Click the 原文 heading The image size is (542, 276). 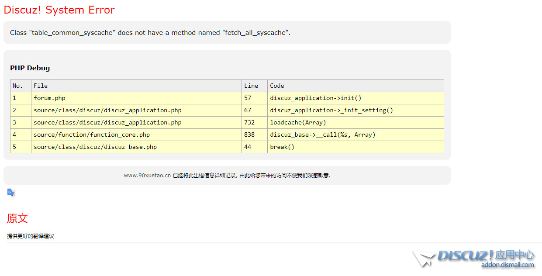pyautogui.click(x=17, y=218)
